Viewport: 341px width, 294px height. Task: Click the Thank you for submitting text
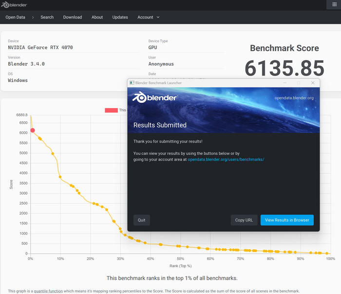[x=168, y=141]
